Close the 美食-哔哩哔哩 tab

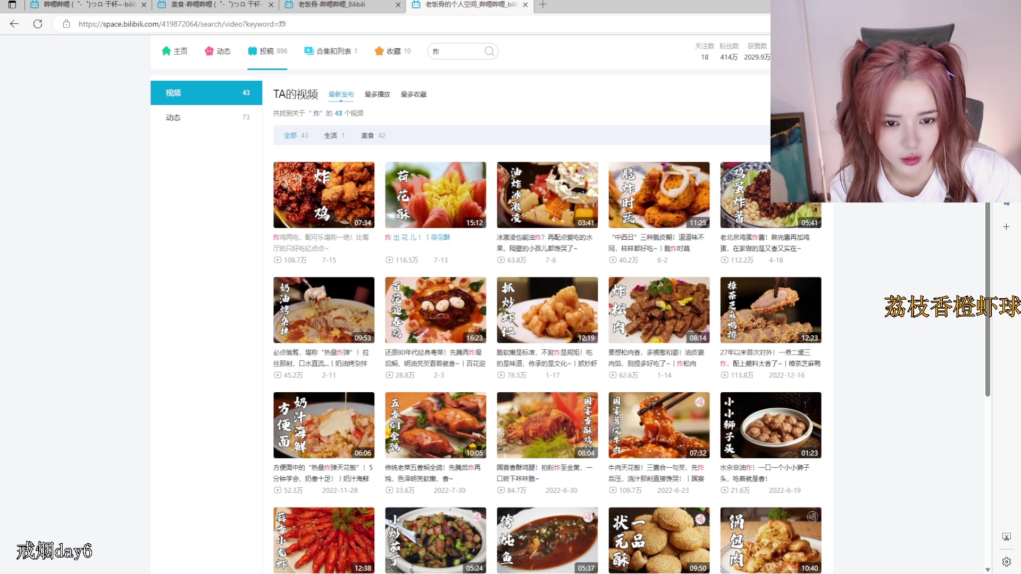271,5
